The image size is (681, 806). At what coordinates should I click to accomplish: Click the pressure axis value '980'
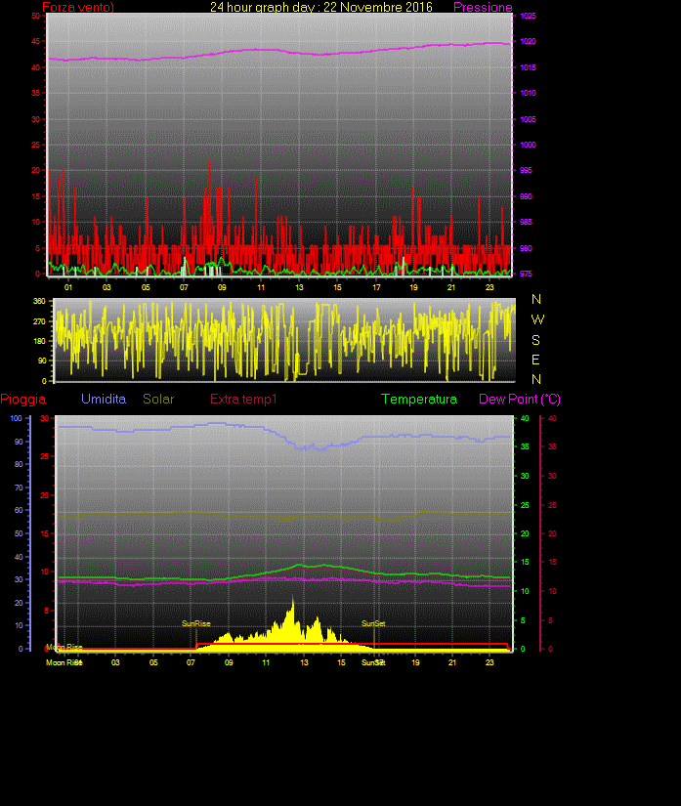[x=526, y=248]
